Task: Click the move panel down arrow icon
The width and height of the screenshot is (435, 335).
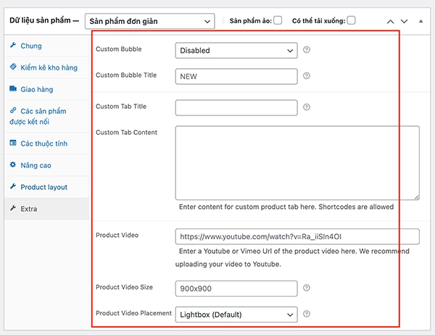Action: tap(405, 21)
